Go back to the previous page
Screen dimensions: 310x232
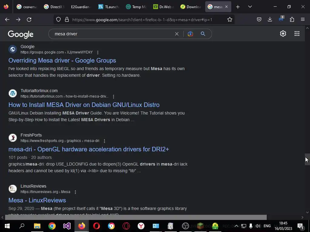7,20
